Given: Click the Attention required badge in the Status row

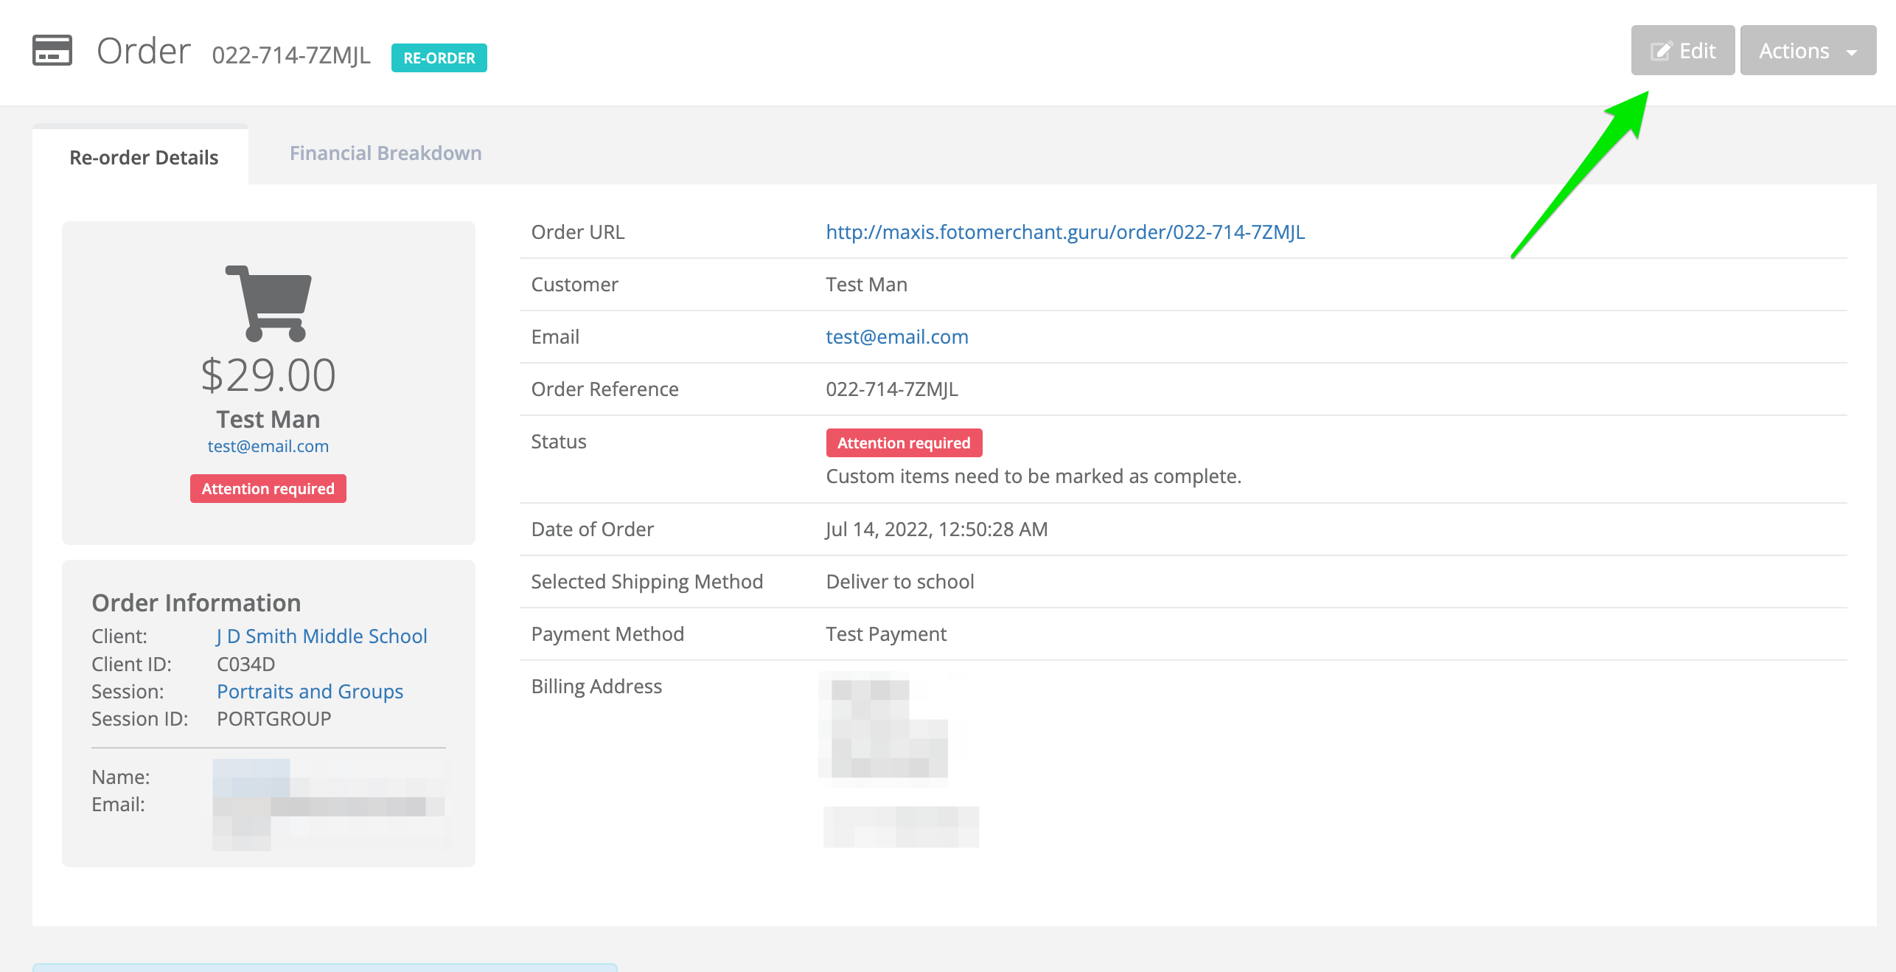Looking at the screenshot, I should click(904, 442).
